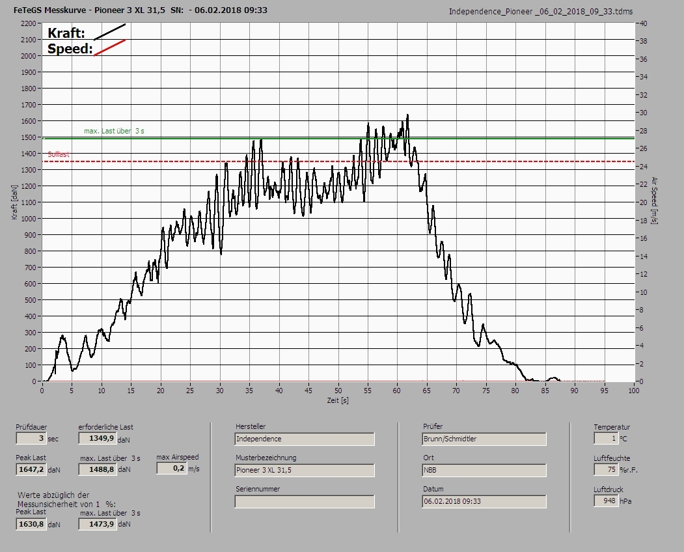Click the chart title "FeTeGS Messkurve - Pioneer 3 XL 31,5"
The image size is (684, 552).
click(89, 10)
